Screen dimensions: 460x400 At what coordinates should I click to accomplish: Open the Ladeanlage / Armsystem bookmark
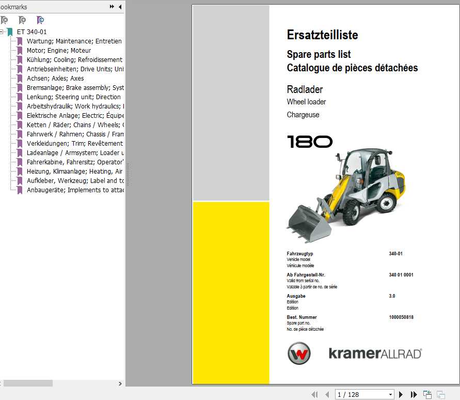tap(75, 153)
